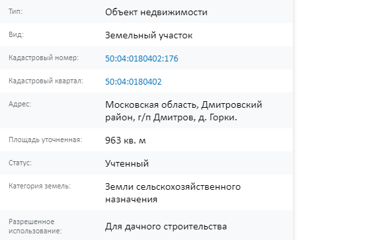Open cadastral number 50:04:0180402:176 link
This screenshot has height=240, width=369.
coord(142,58)
